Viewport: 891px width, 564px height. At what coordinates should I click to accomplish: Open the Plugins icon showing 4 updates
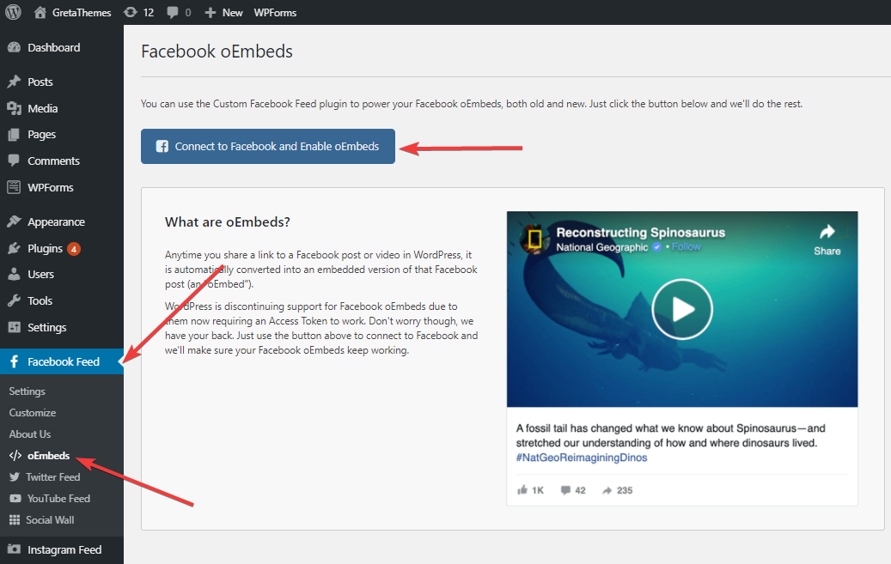tap(12, 247)
